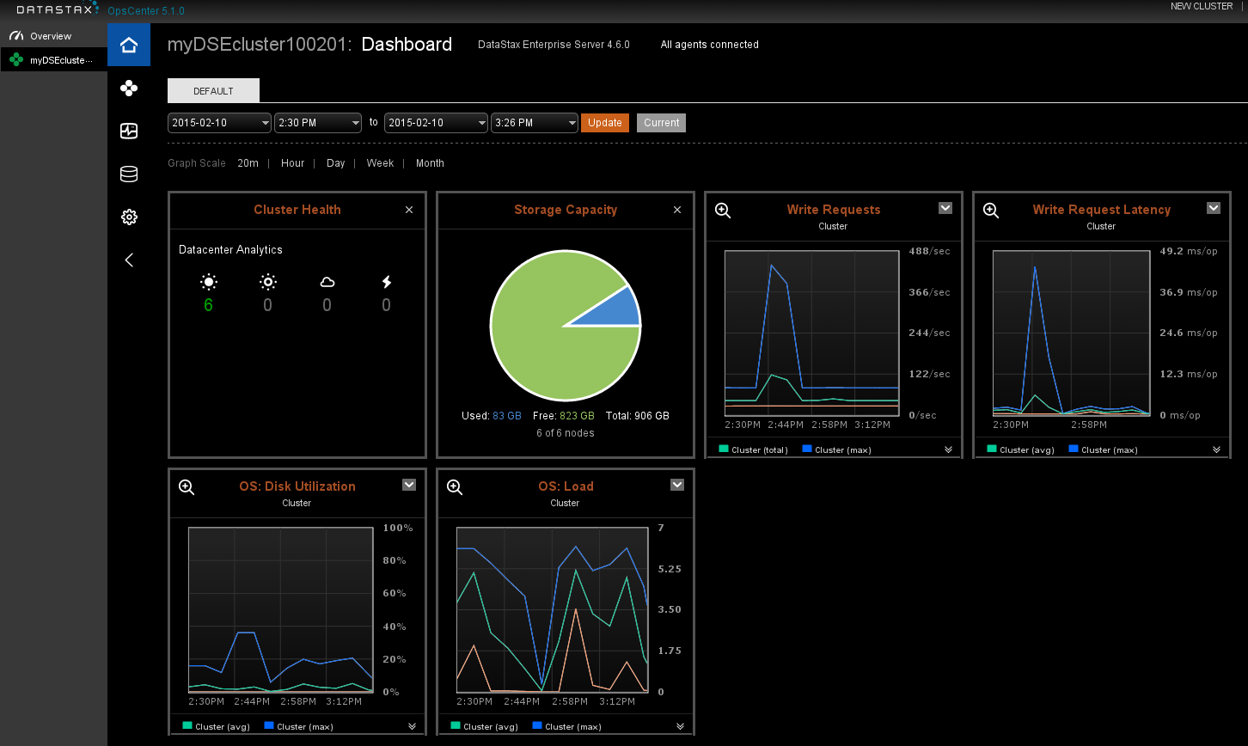This screenshot has height=746, width=1248.
Task: Click the green 6 healthy node count
Action: tap(208, 305)
